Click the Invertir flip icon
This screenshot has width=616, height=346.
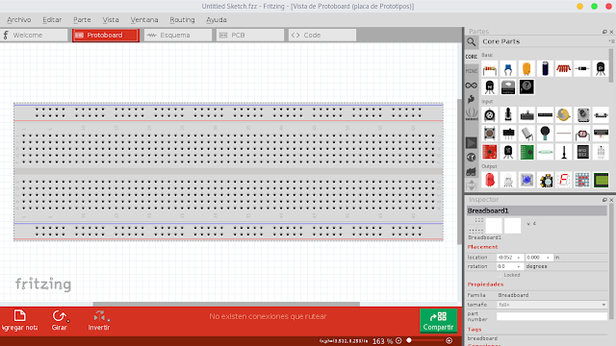(99, 316)
